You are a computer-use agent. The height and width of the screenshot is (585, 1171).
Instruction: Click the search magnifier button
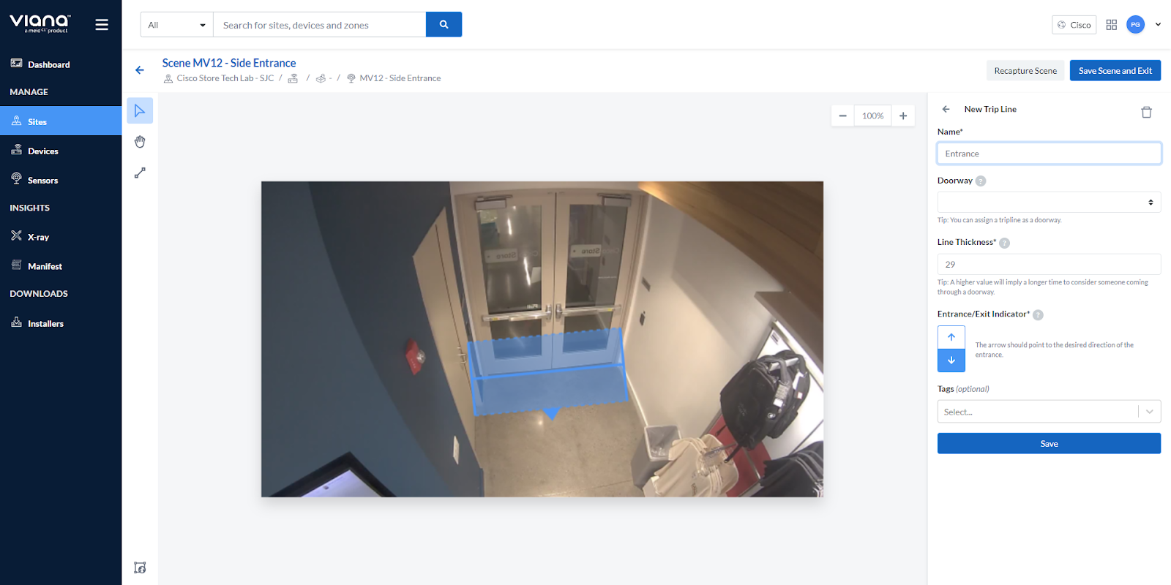[x=444, y=25]
